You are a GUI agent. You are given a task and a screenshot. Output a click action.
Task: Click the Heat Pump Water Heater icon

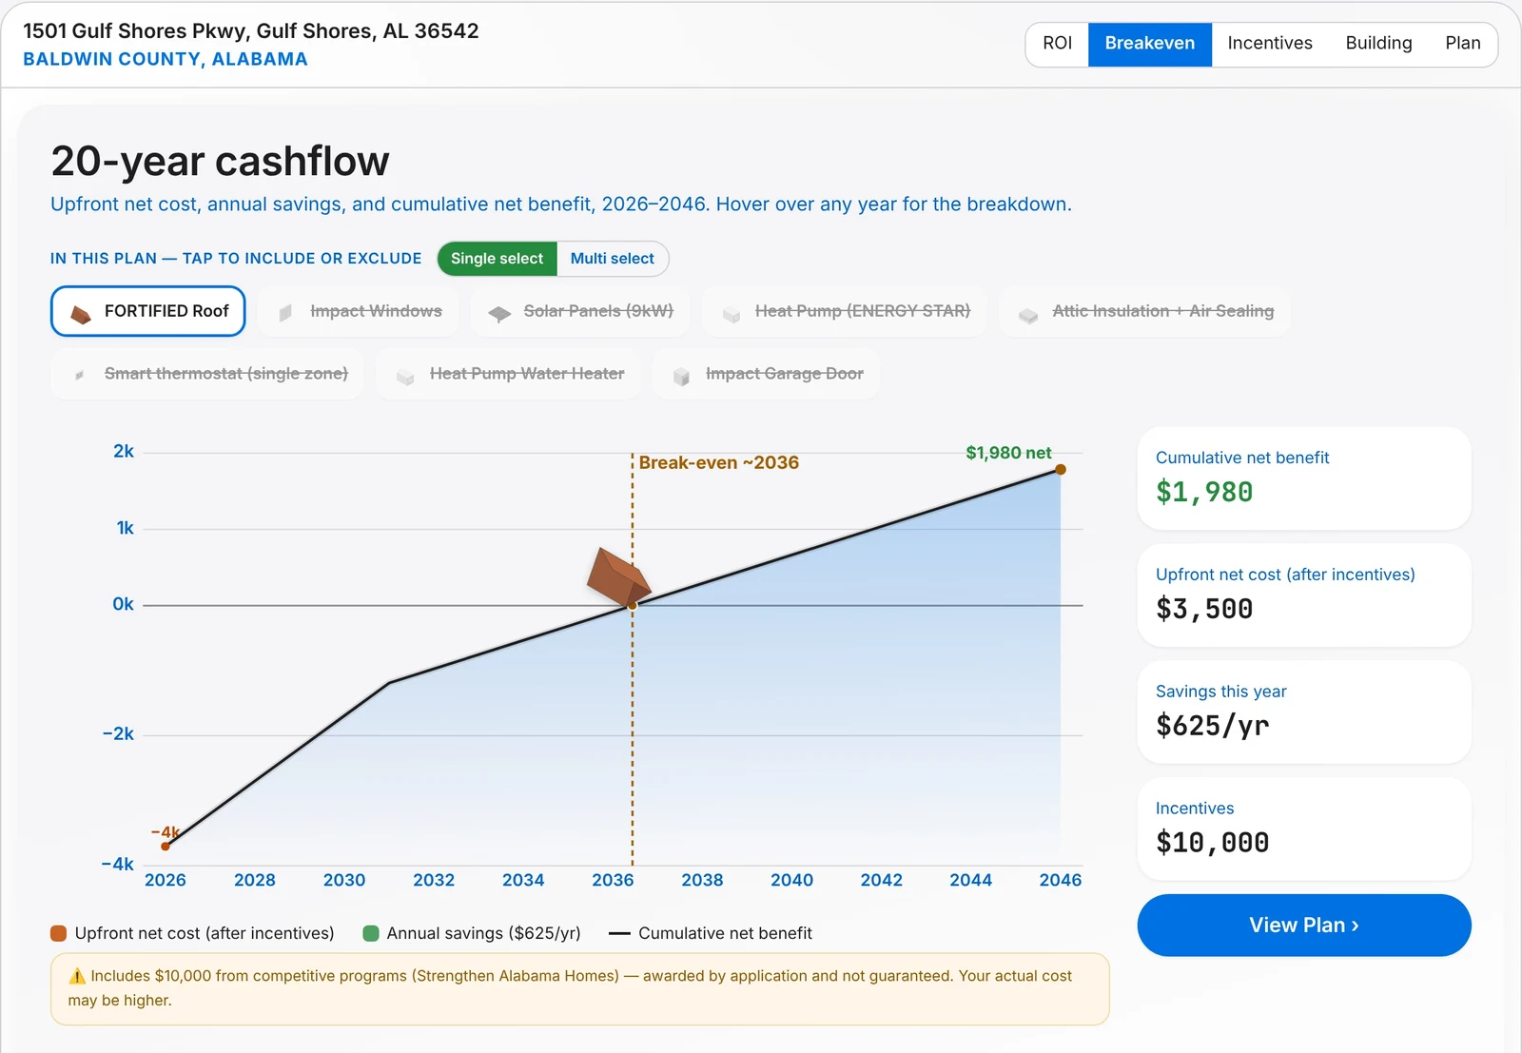(x=405, y=377)
